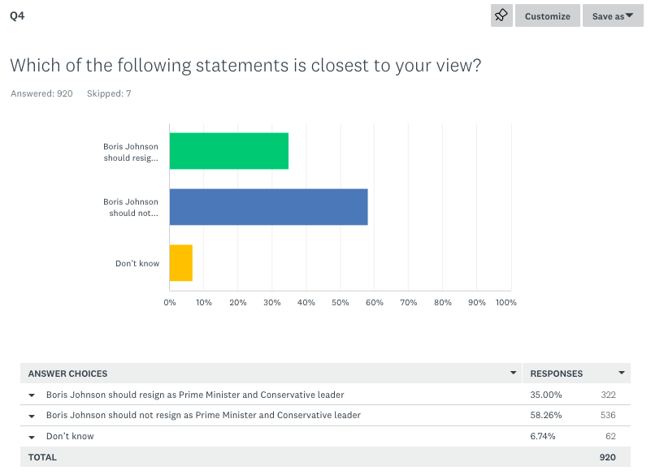Click the question title heading text
The width and height of the screenshot is (651, 475).
(245, 65)
